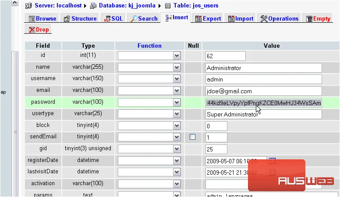The image size is (340, 197).
Task: Follow the Database: kj_joomla link
Action: point(127,6)
